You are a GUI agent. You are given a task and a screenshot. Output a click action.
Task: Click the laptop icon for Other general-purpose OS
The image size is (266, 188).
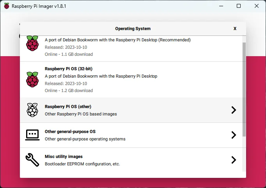tap(32, 135)
